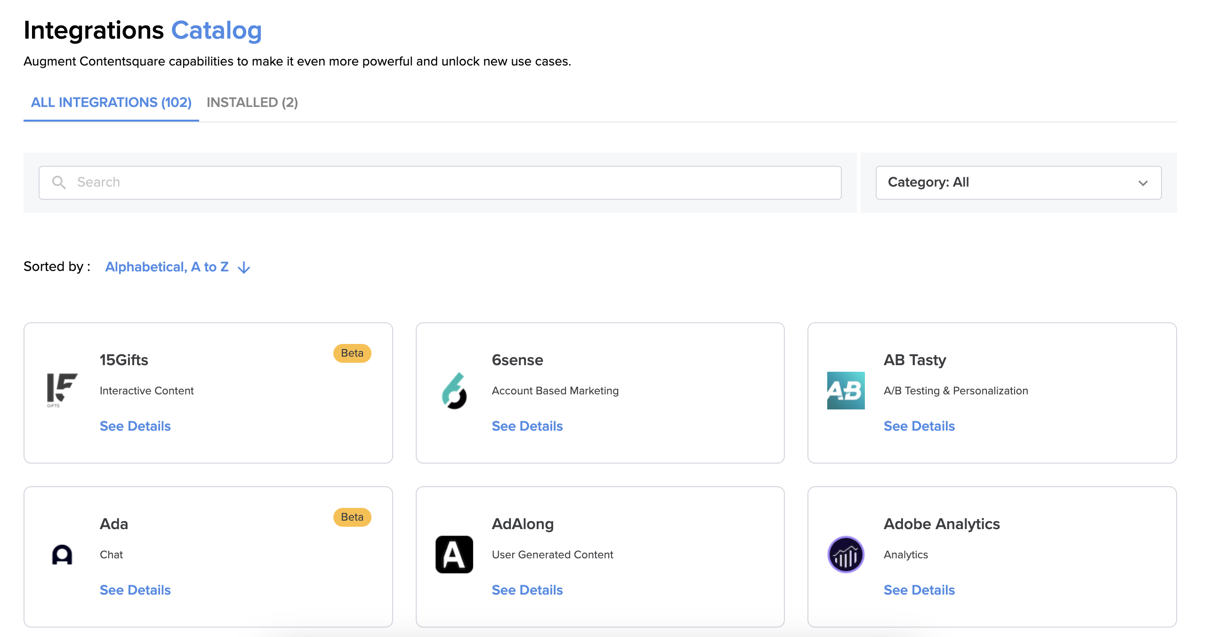This screenshot has height=637, width=1210.
Task: Click the Beta badge on Ada card
Action: pos(352,517)
